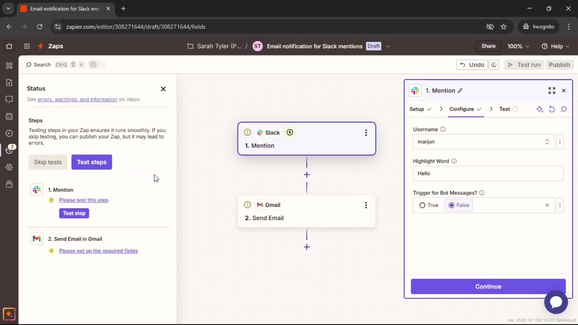The width and height of the screenshot is (578, 325).
Task: Click the search icon in the step panel
Action: (x=564, y=109)
